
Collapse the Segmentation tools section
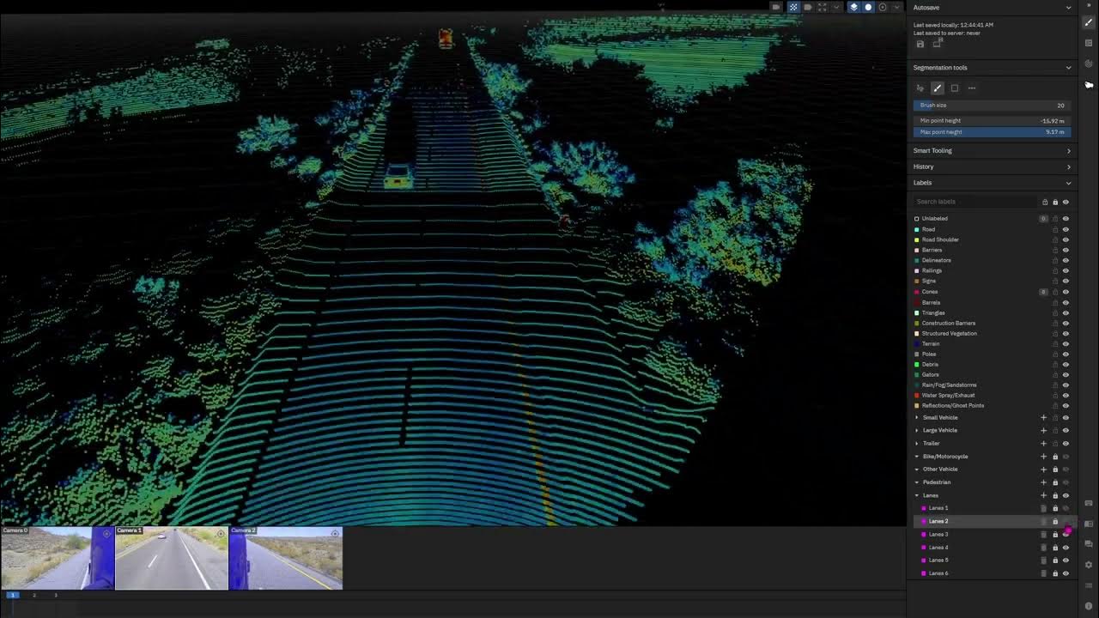(x=1068, y=68)
